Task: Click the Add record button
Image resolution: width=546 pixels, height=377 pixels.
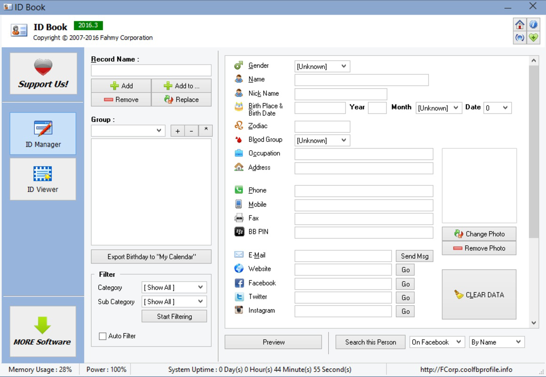Action: [x=121, y=86]
